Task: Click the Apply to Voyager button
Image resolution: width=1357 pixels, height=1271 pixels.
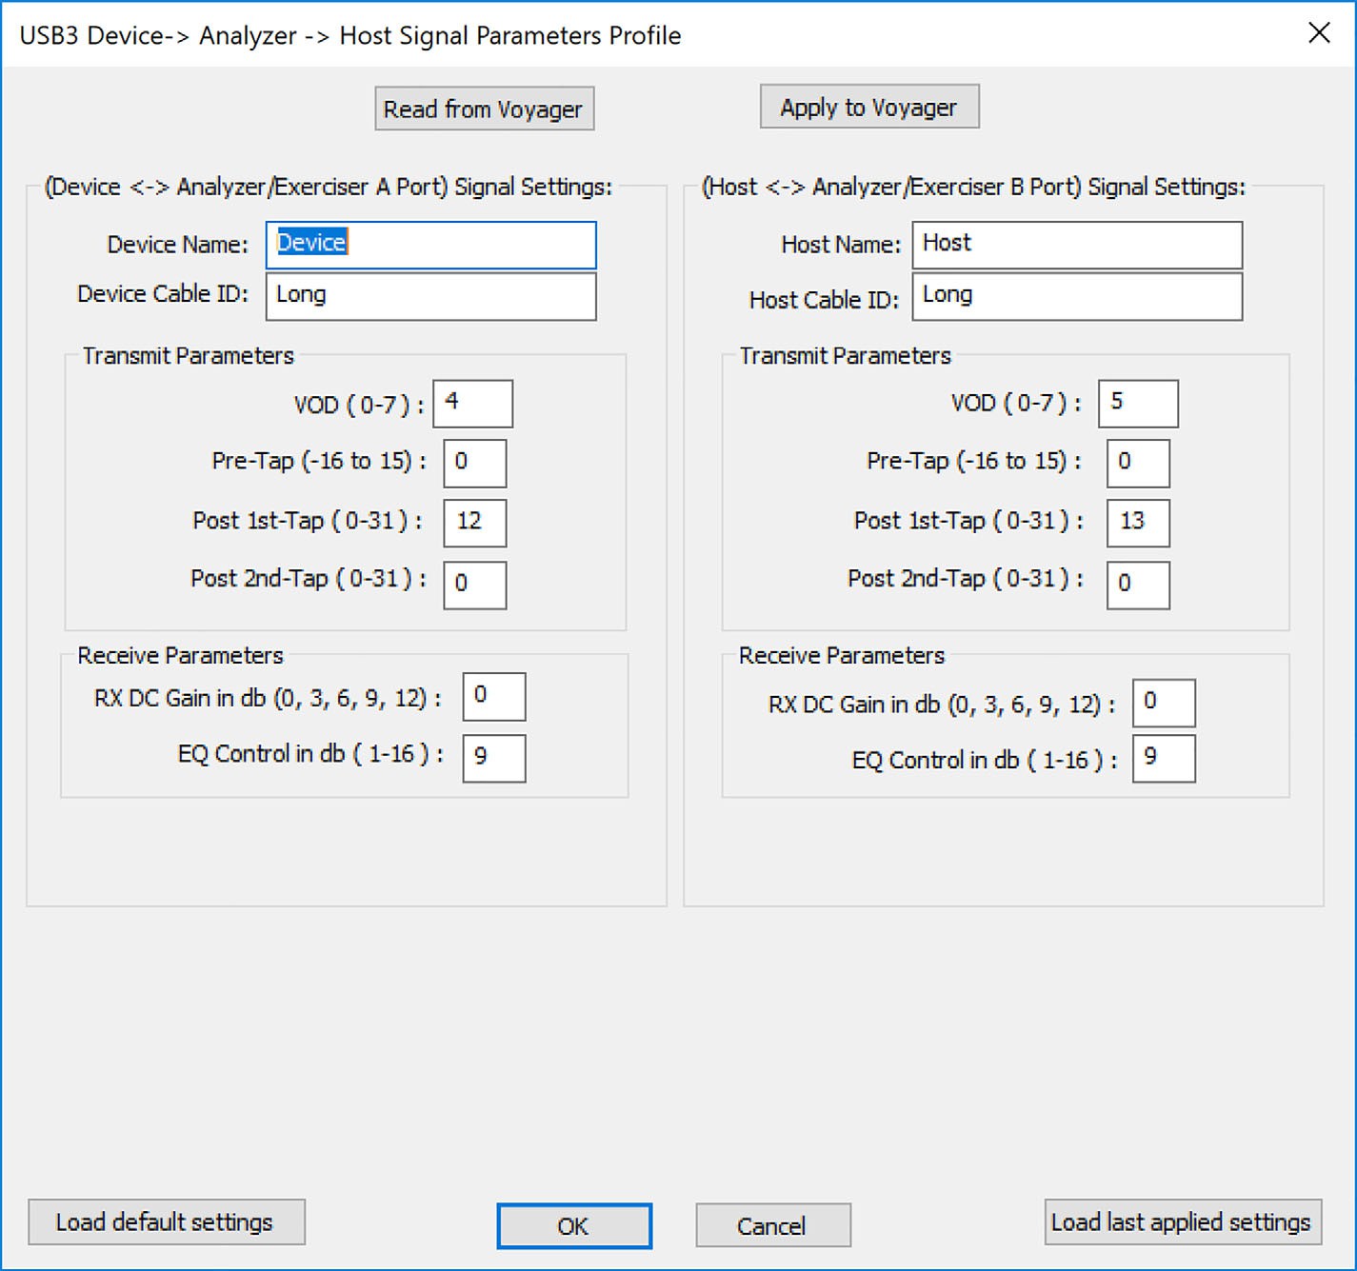Action: (x=869, y=107)
